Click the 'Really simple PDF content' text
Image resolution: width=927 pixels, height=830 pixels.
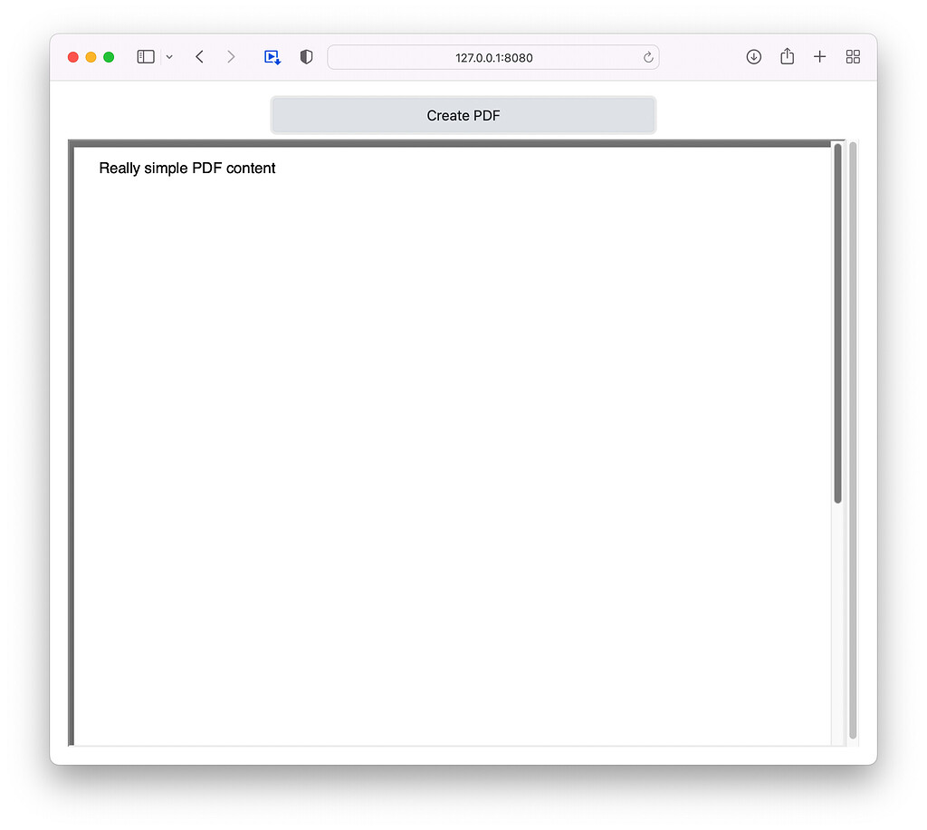(187, 168)
